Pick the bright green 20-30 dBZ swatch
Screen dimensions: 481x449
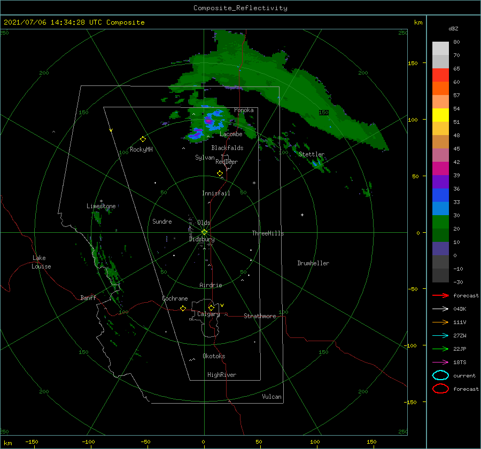coord(440,222)
